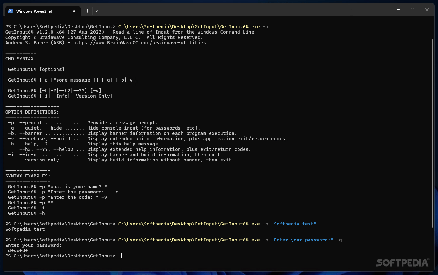Click the 'CMD SYNTAX:' heading text

pos(21,59)
